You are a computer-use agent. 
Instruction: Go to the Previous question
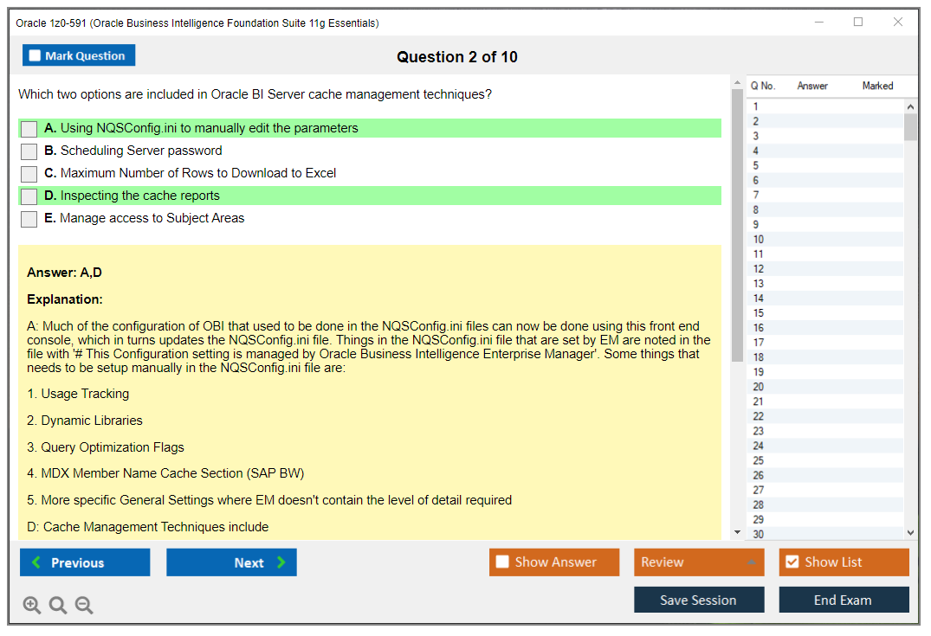click(x=85, y=562)
